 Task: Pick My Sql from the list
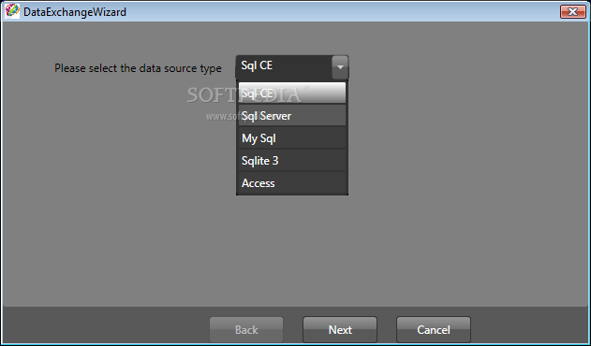pyautogui.click(x=292, y=137)
